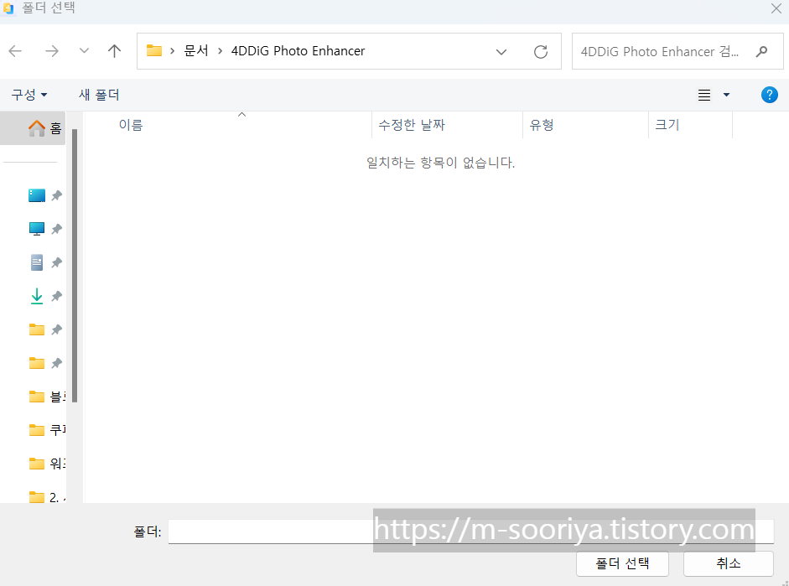789x586 pixels.
Task: Close the 폴더 선택 dialog
Action: click(776, 8)
